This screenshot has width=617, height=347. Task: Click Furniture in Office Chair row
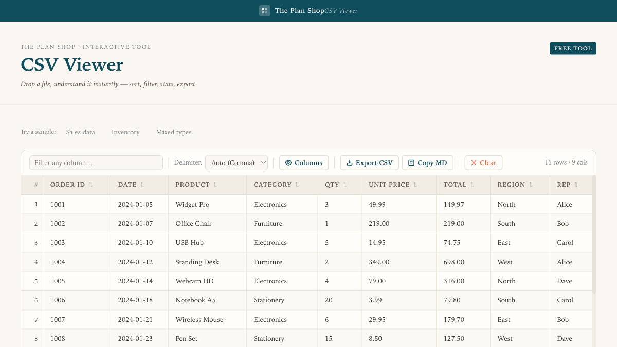coord(282,224)
